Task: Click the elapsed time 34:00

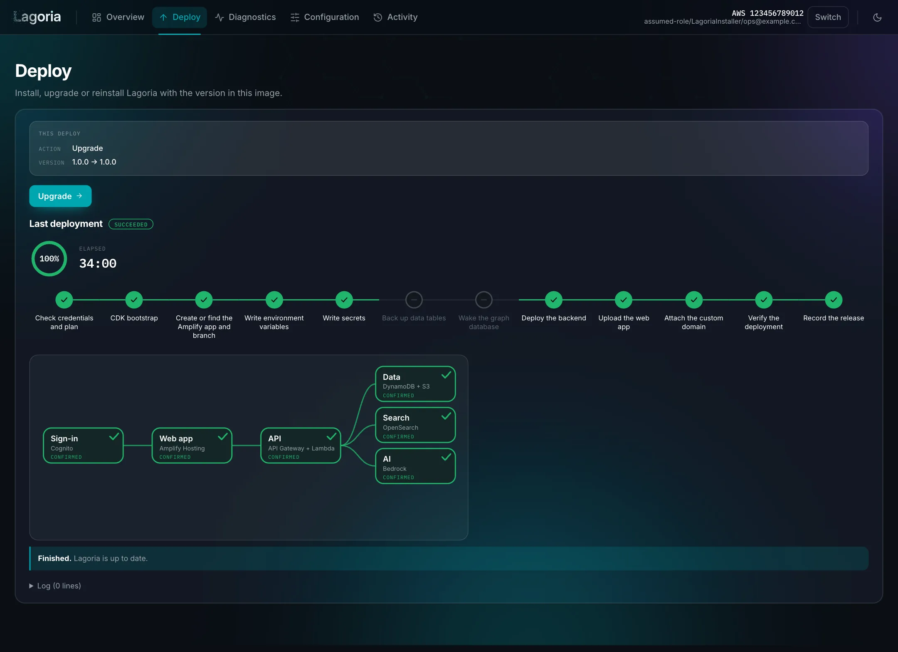Action: [98, 263]
